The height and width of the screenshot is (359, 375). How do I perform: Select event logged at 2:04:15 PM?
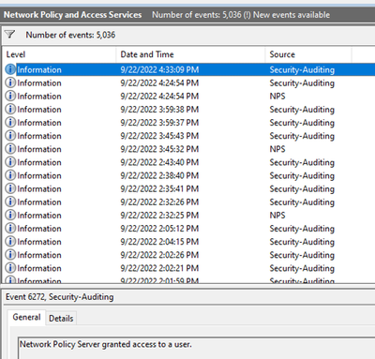pyautogui.click(x=188, y=242)
